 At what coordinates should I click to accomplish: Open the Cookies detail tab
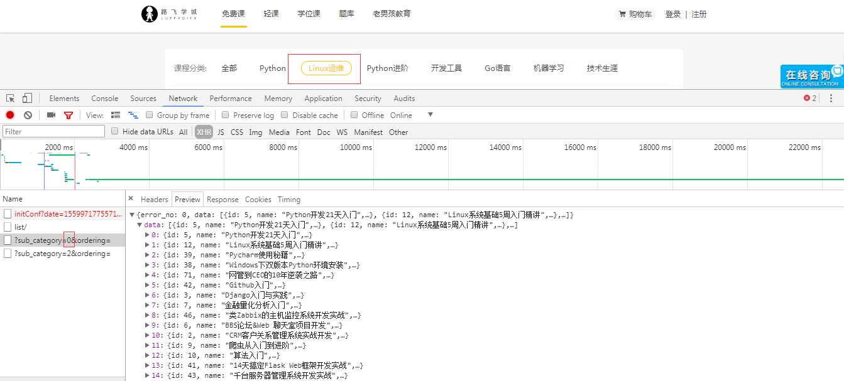click(258, 199)
